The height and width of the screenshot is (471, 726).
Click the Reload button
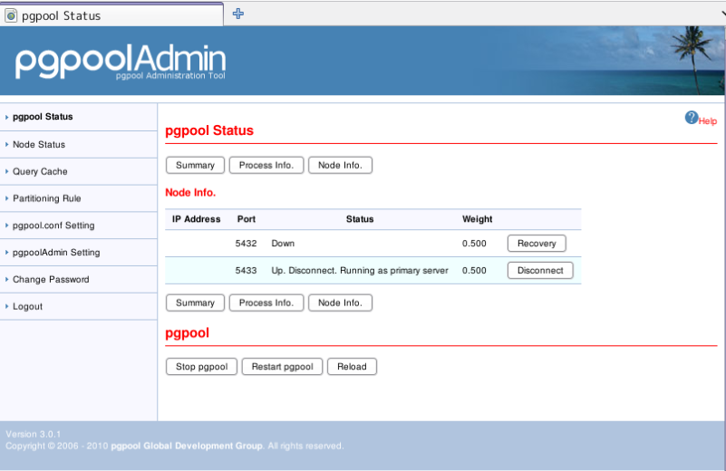(x=352, y=367)
